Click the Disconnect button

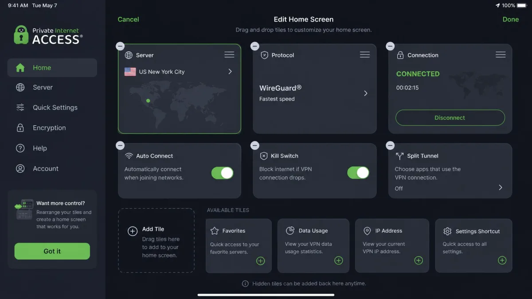pyautogui.click(x=450, y=118)
